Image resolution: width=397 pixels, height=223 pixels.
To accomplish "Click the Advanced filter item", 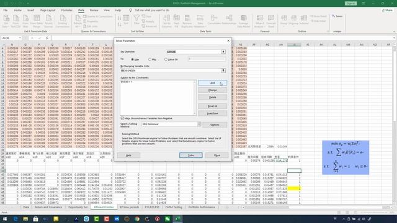I will [149, 26].
